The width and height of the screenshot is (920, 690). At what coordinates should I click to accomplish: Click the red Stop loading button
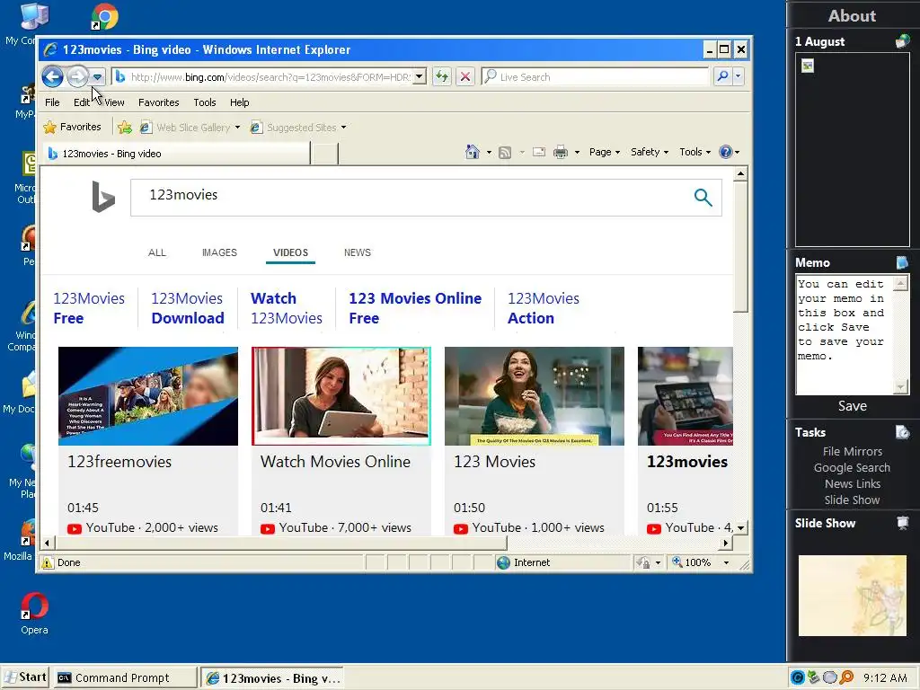click(465, 77)
